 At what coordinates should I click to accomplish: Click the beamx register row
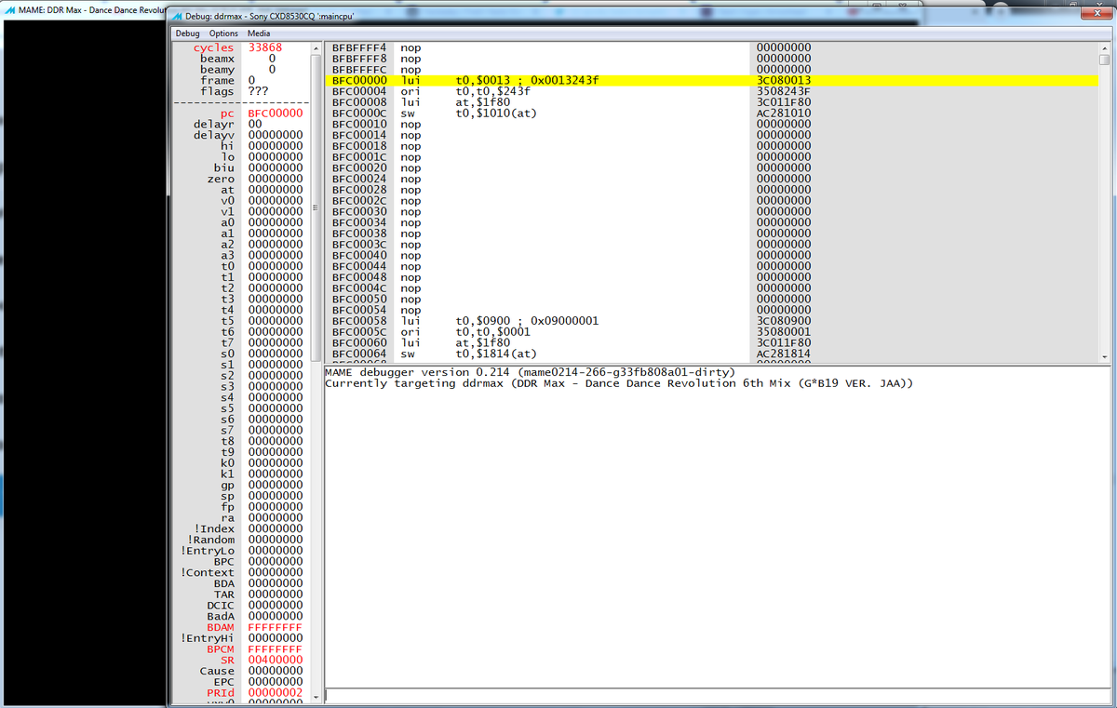[242, 59]
